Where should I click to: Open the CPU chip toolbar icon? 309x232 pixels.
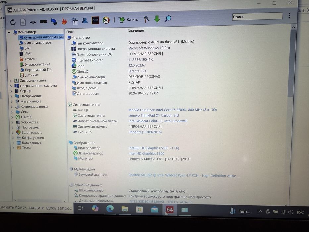coord(33,22)
